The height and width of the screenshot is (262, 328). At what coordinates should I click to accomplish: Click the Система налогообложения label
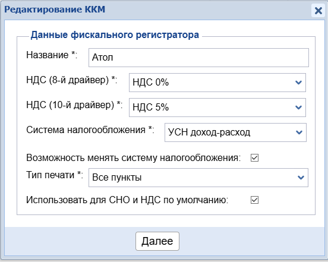(90, 130)
